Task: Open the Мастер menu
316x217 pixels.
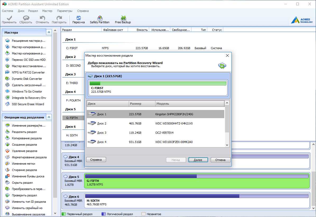Action: [x=47, y=11]
